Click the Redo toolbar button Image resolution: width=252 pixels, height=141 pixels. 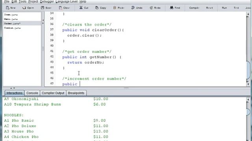[x=155, y=8]
